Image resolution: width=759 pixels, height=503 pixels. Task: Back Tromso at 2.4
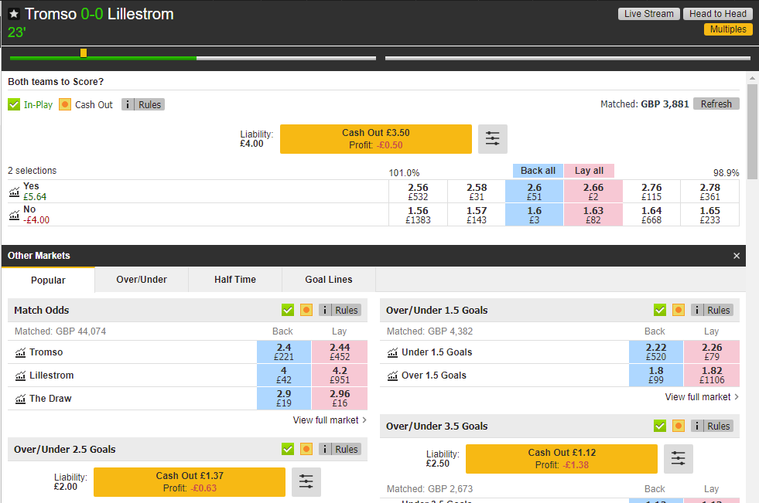[284, 352]
